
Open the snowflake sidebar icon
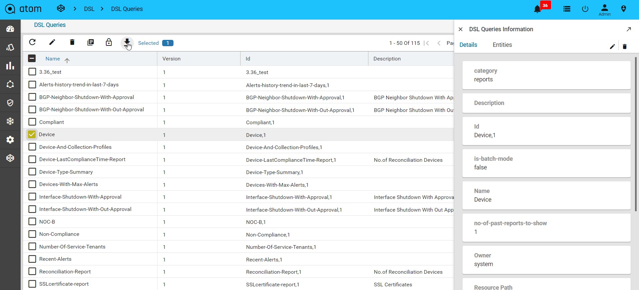click(x=10, y=121)
